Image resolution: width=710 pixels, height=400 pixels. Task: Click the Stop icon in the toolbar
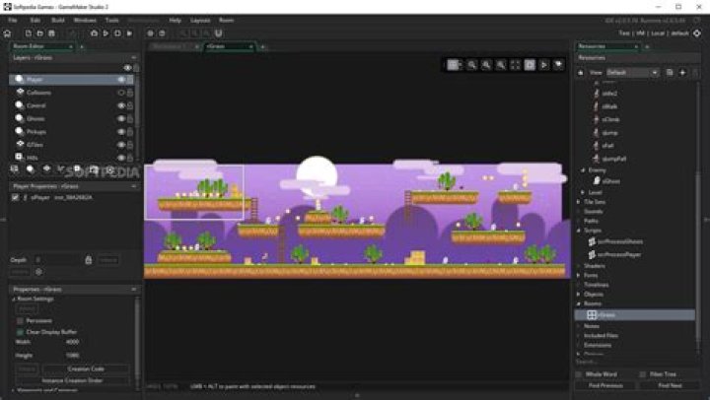(x=129, y=33)
